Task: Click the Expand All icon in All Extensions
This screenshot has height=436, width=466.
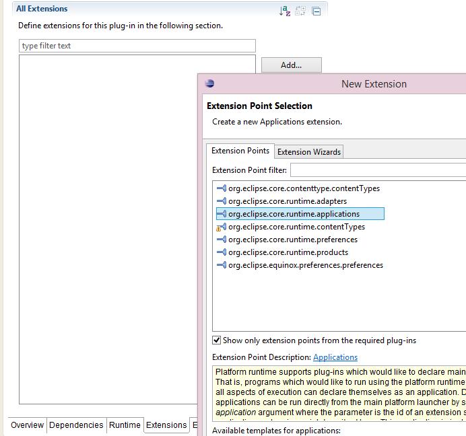Action: (x=300, y=11)
